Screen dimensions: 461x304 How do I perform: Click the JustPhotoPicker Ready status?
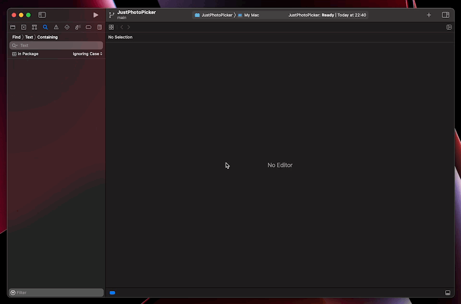pos(327,15)
